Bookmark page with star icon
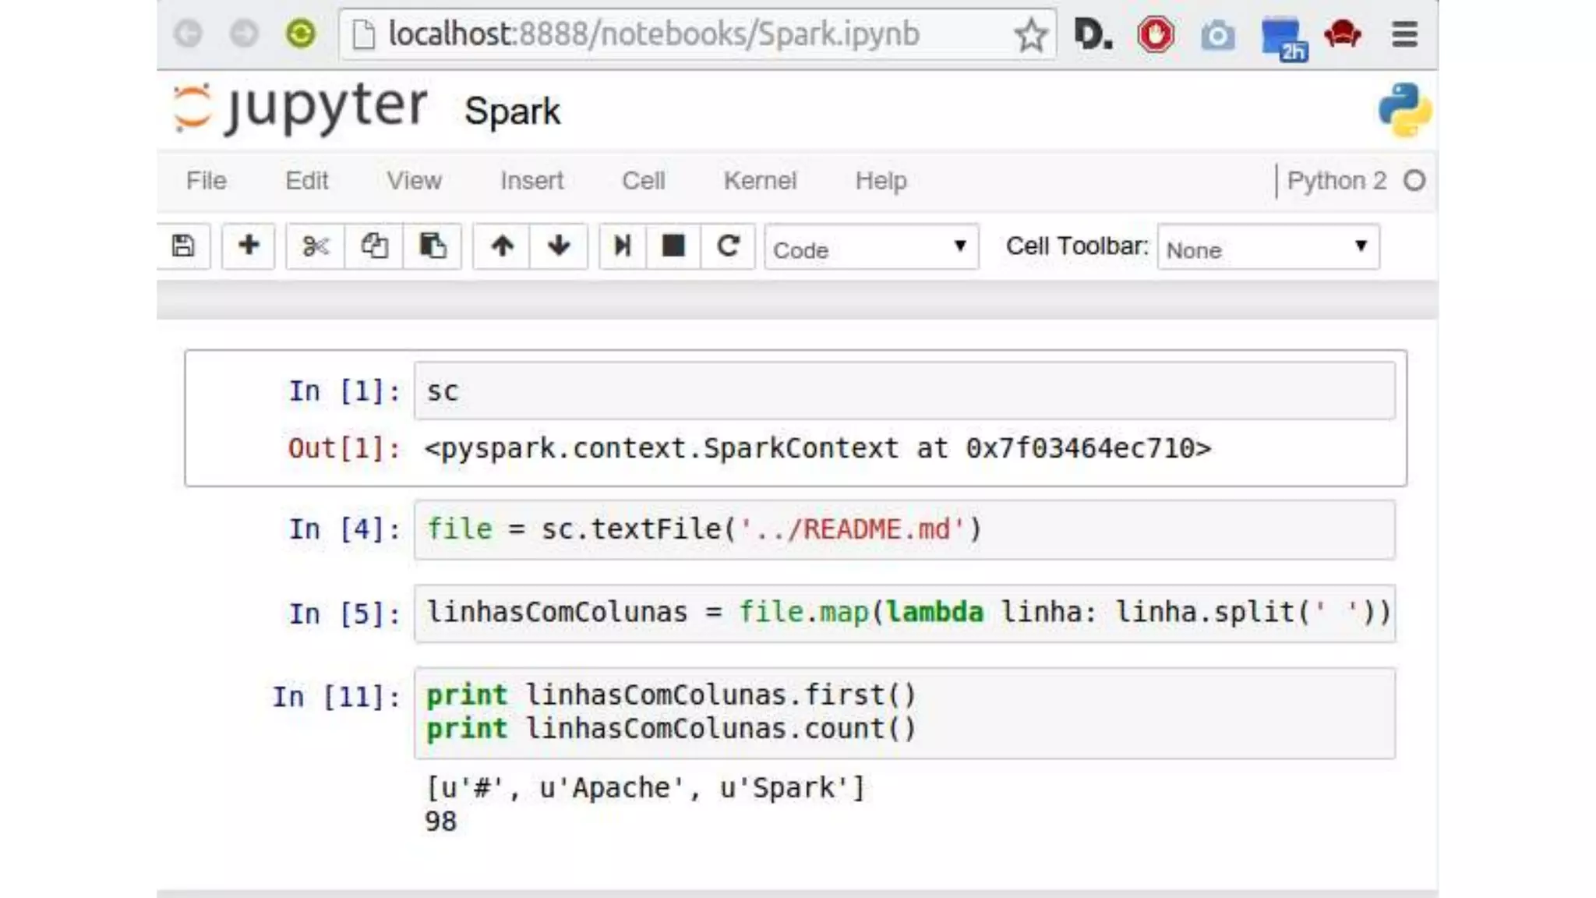The height and width of the screenshot is (898, 1596). pyautogui.click(x=1030, y=35)
